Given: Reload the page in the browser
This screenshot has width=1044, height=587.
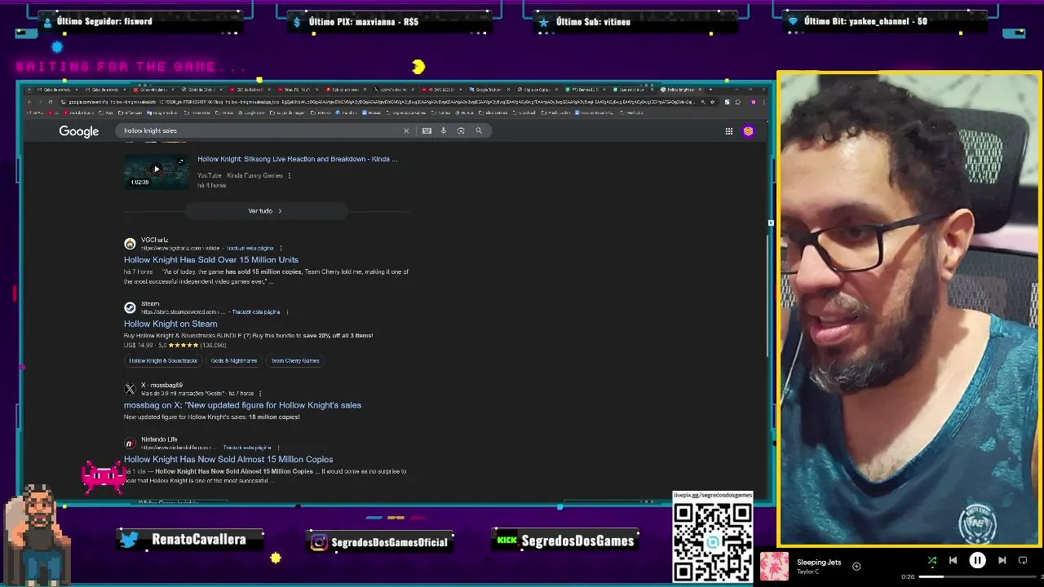Looking at the screenshot, I should [50, 102].
